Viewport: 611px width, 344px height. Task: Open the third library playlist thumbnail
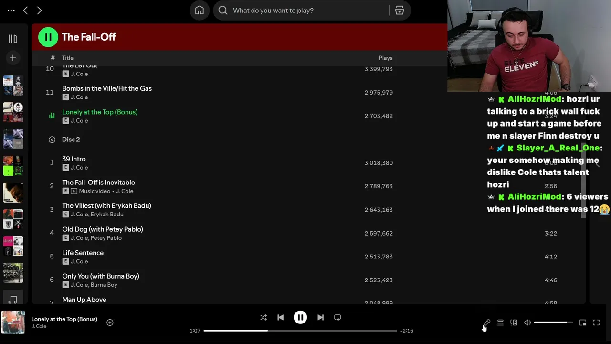point(13,139)
